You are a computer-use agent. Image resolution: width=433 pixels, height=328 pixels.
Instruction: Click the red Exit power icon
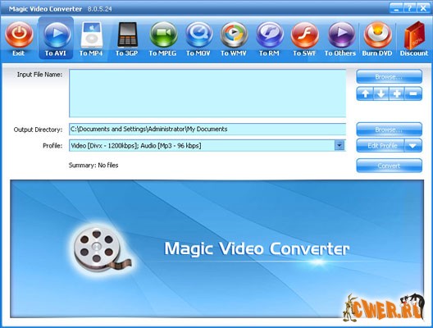(19, 34)
